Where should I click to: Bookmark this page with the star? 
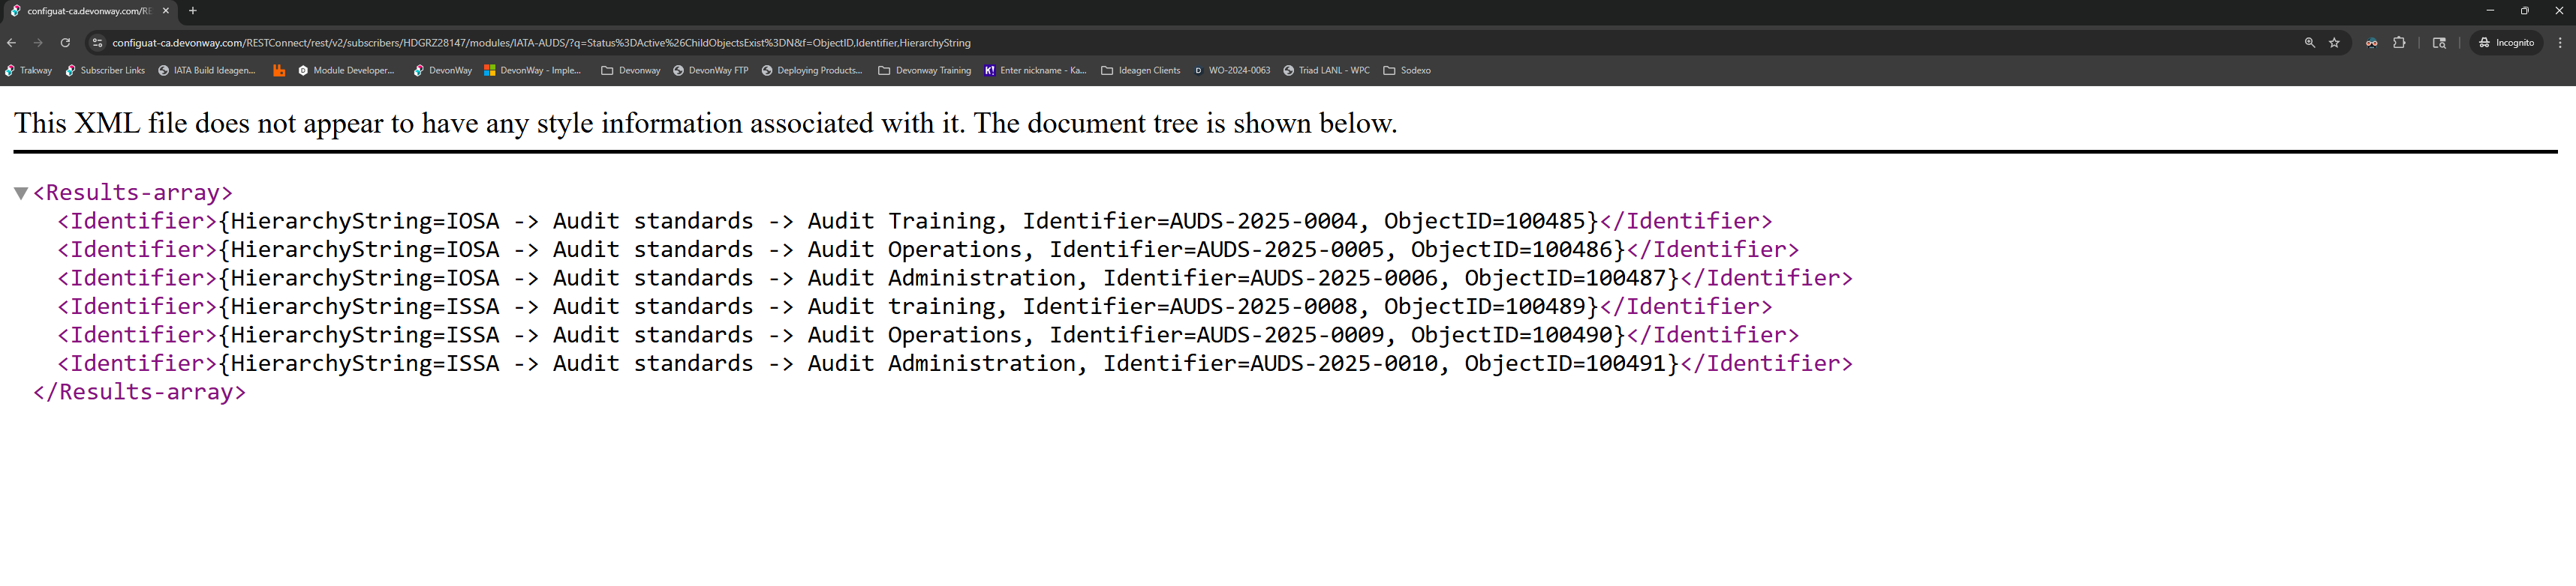(x=2335, y=43)
